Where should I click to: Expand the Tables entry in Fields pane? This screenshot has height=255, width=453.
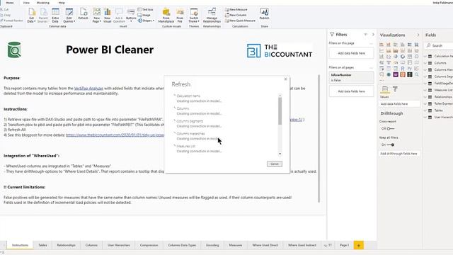425,110
